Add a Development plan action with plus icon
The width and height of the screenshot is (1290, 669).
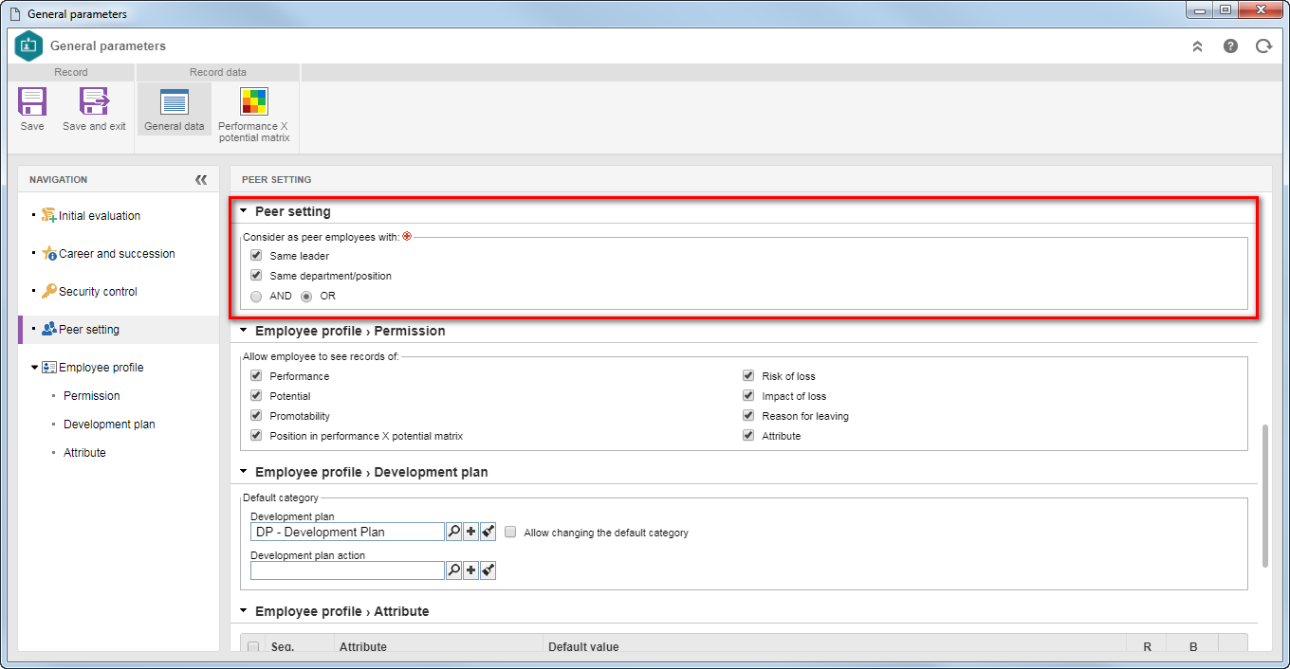[x=471, y=570]
